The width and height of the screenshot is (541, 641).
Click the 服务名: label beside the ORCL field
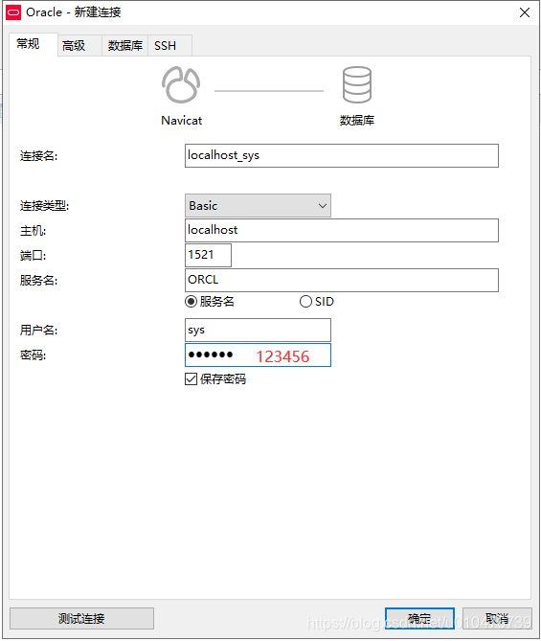coord(39,281)
